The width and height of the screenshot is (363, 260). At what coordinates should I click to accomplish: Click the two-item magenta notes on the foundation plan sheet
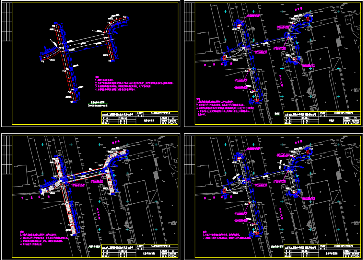tap(227, 234)
